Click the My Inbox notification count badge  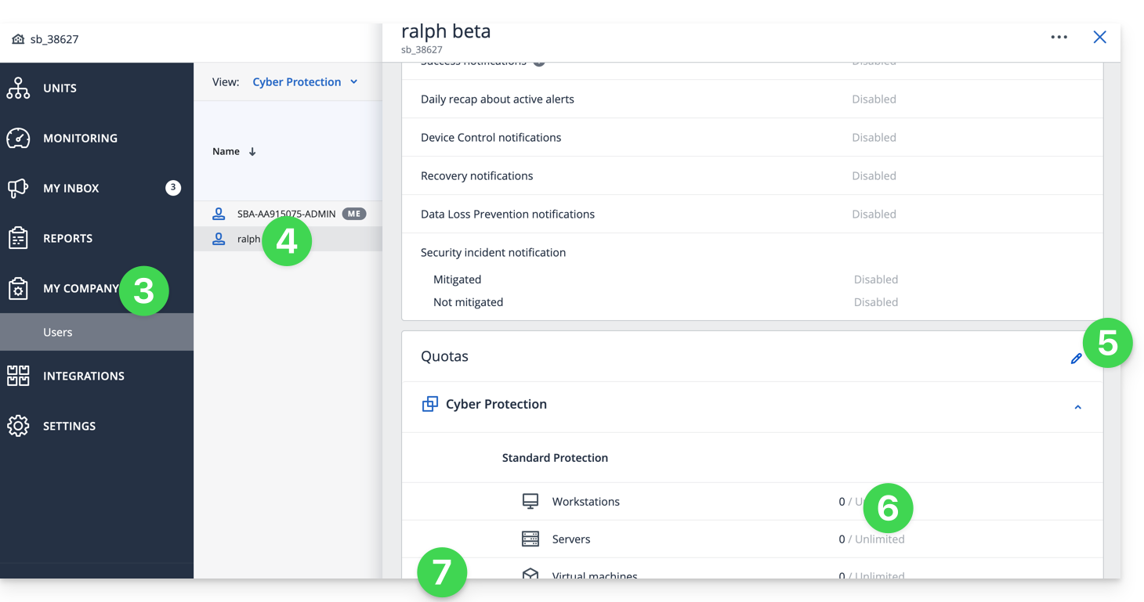[173, 188]
